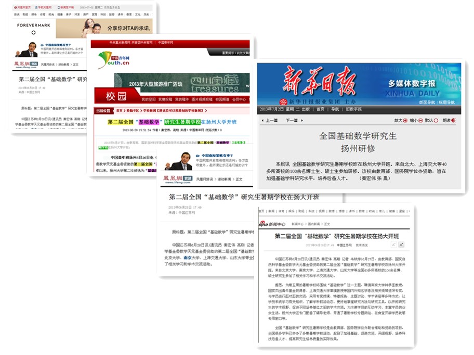The image size is (474, 355).
Task: Click the Sina 新闻中心 logo
Action: tap(272, 224)
